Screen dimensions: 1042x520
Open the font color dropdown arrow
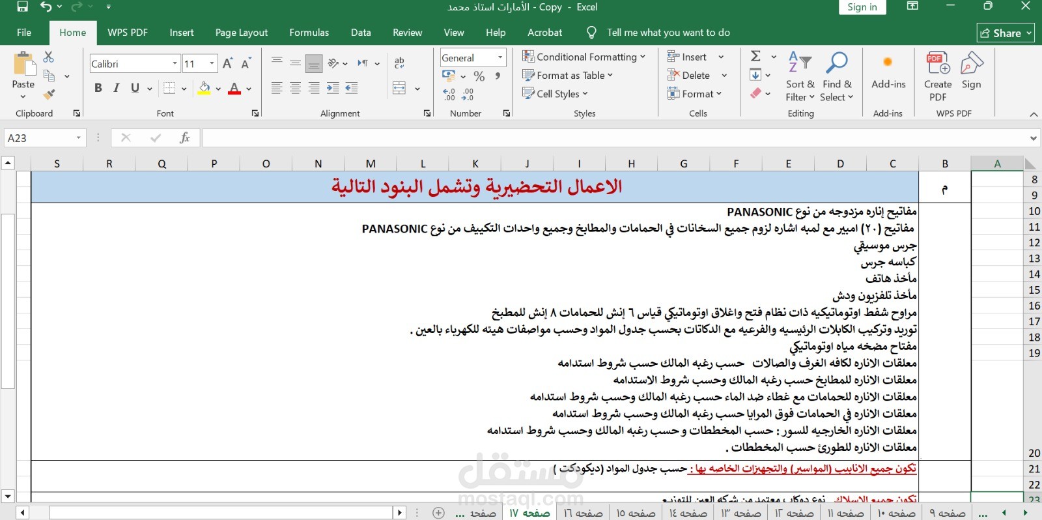click(x=249, y=89)
